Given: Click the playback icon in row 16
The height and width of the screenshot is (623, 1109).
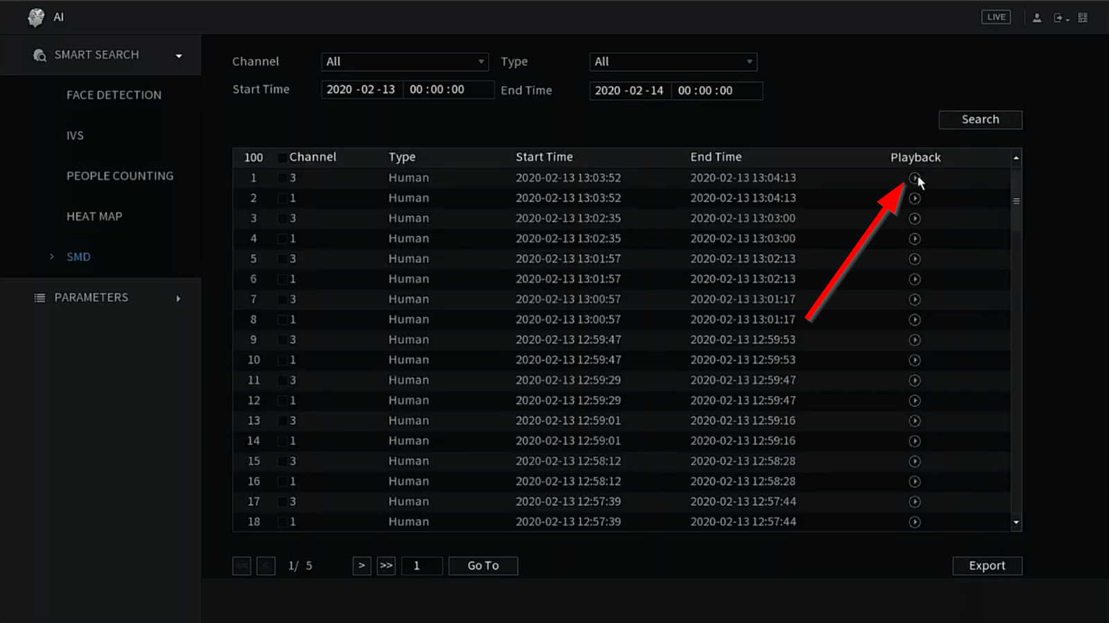Looking at the screenshot, I should 915,481.
